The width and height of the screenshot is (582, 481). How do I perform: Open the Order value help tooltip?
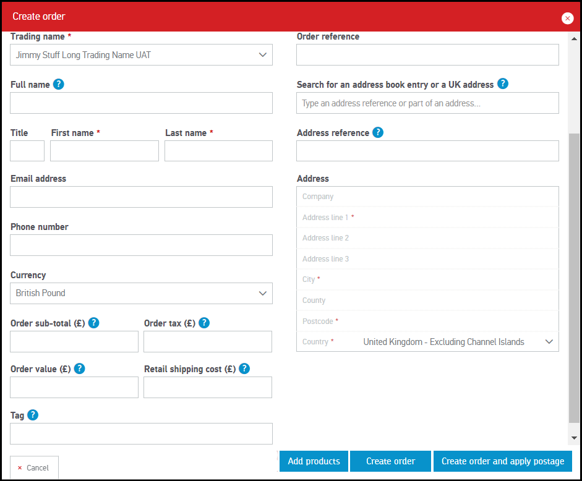click(x=79, y=368)
